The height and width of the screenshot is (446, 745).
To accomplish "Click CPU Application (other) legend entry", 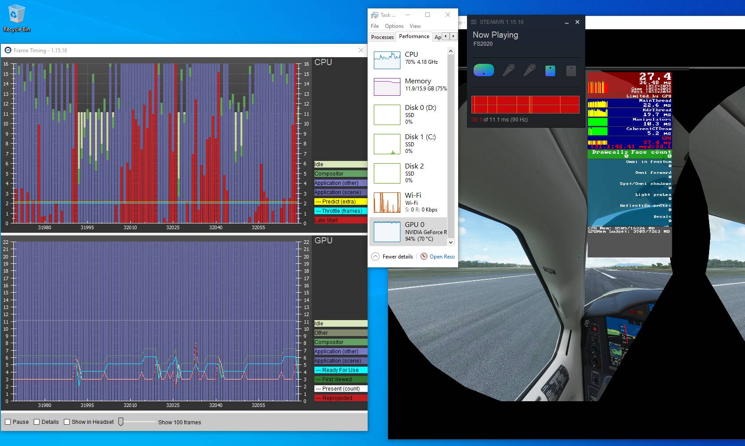I will coord(341,183).
